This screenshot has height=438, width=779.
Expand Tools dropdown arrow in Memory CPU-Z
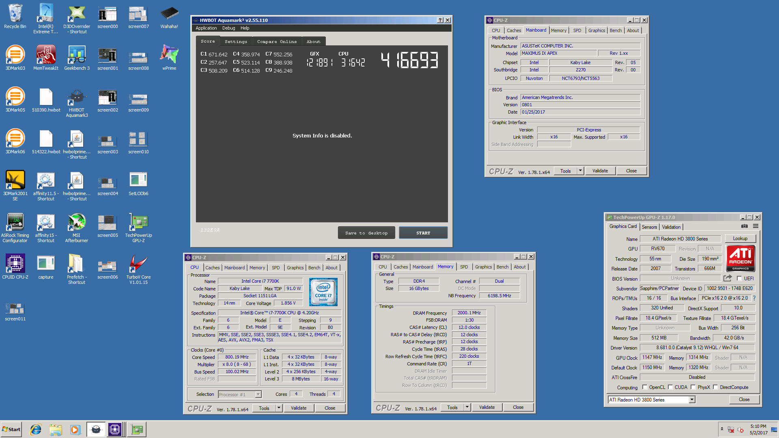467,407
